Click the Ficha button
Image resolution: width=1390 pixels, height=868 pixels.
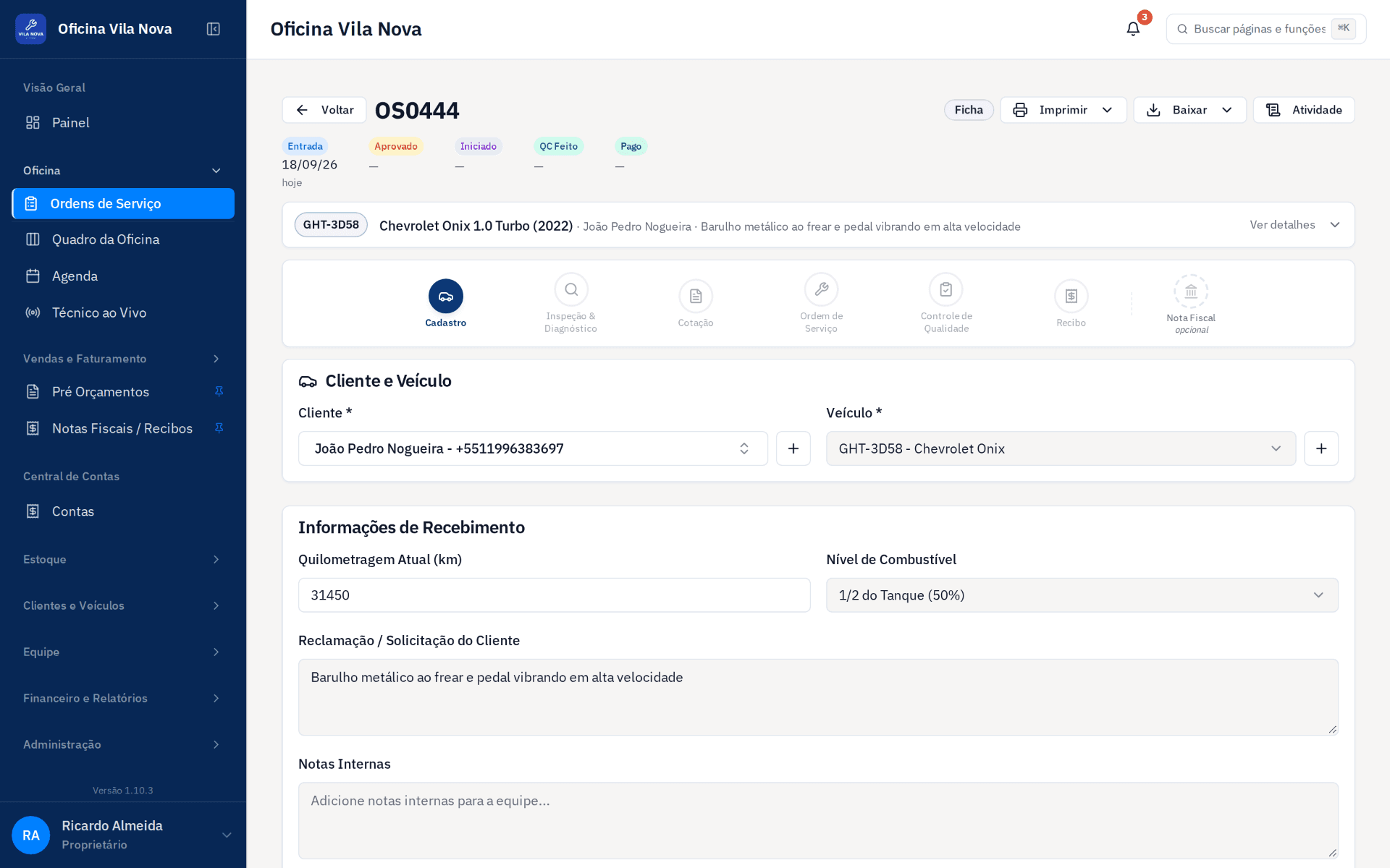coord(969,110)
